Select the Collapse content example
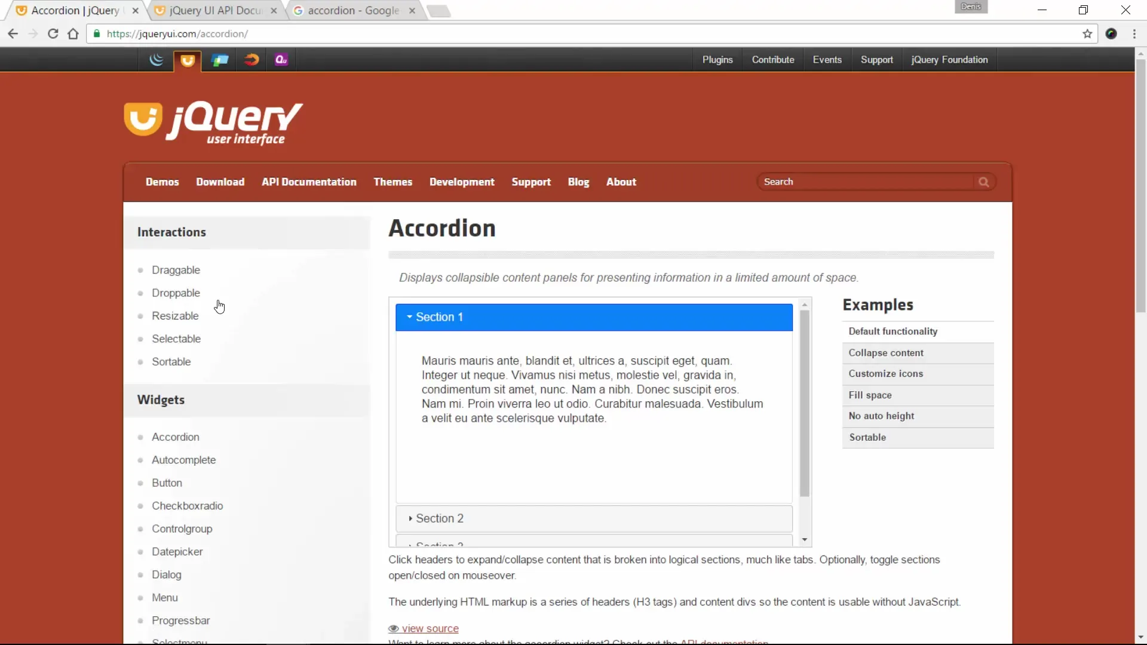 pos(918,353)
